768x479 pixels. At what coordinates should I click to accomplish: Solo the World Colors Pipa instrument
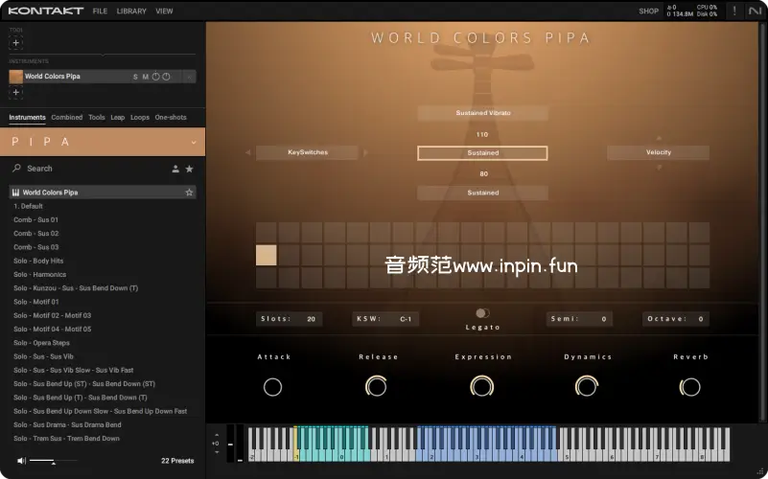click(x=135, y=77)
